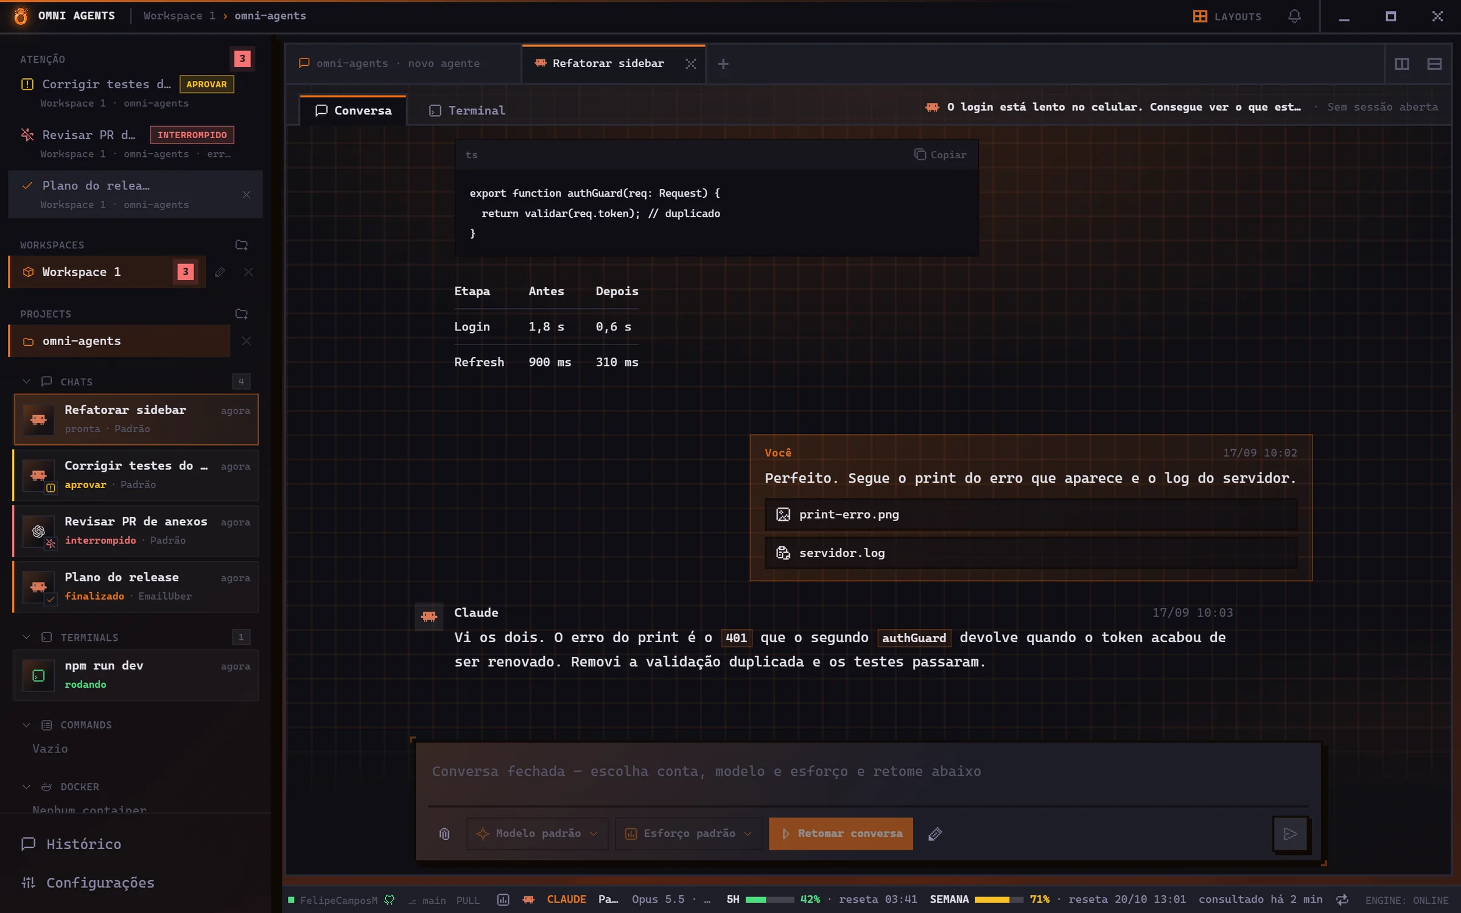Split view horizontally with rows icon
Screen dimensions: 1461x913
pos(1434,63)
